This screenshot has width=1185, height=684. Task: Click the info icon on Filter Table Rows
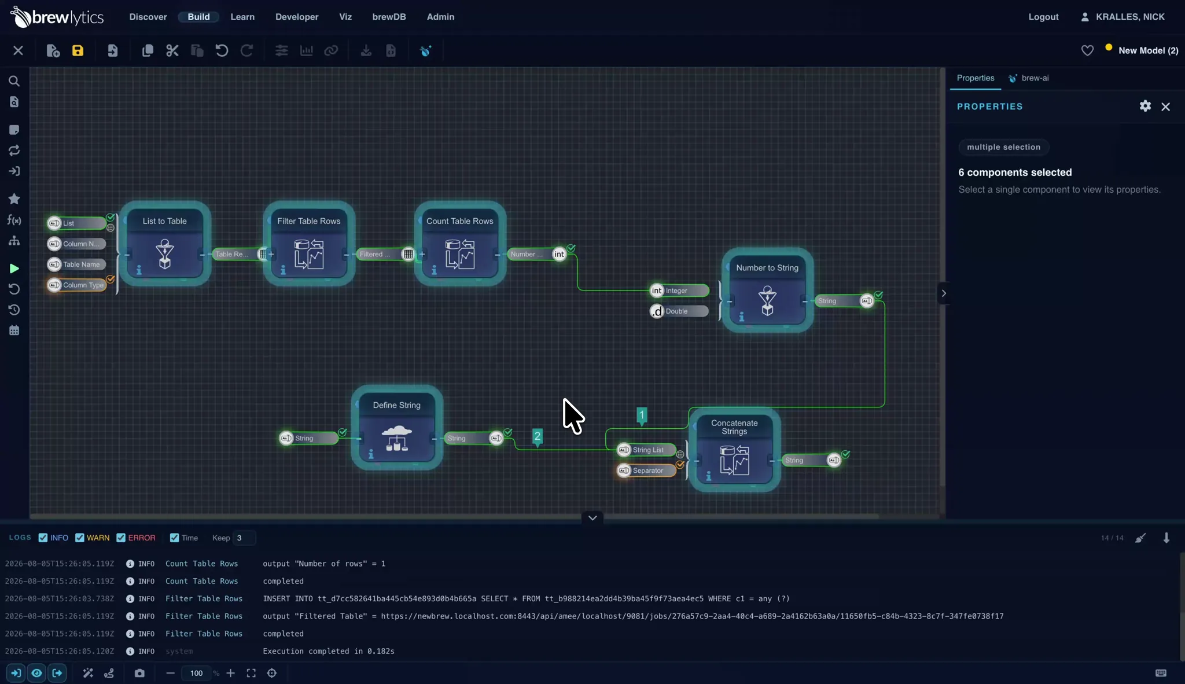click(283, 270)
